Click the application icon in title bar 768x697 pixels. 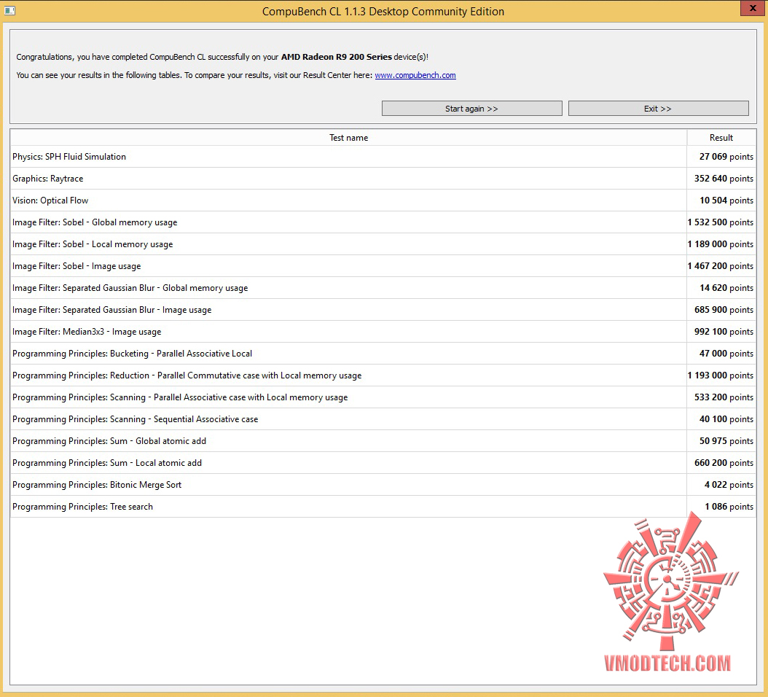(x=9, y=10)
